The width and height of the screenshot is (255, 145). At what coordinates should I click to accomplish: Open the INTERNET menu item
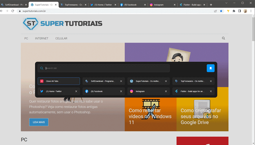tap(42, 38)
